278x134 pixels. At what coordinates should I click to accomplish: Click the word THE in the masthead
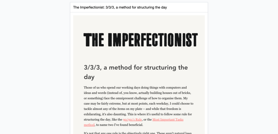93,40
